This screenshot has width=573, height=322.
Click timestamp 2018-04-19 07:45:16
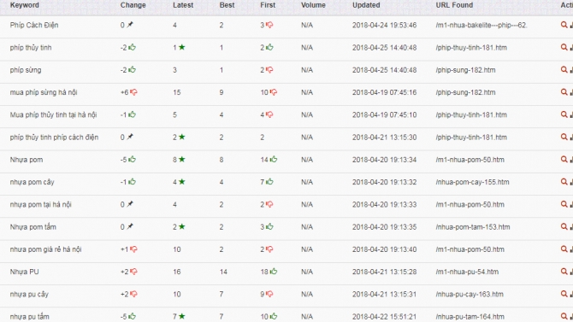click(385, 93)
